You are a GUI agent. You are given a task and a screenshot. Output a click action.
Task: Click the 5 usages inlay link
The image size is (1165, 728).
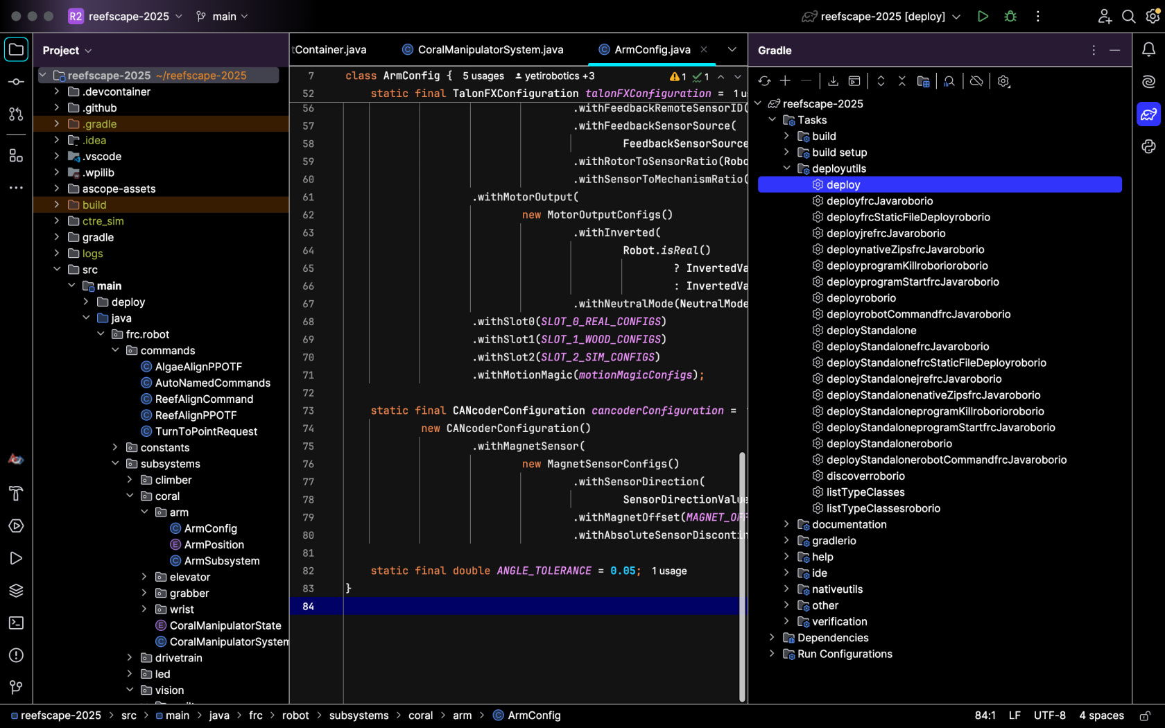pyautogui.click(x=483, y=76)
